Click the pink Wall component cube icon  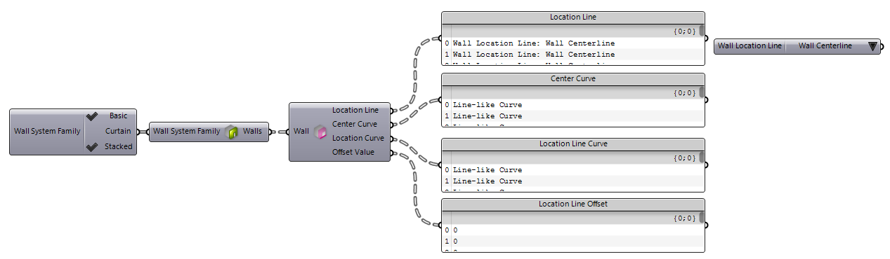pos(320,132)
